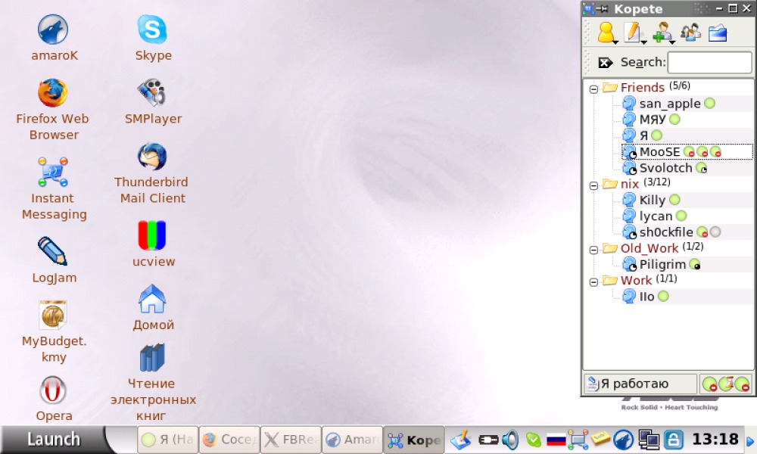
Task: Switch to the Сосе taskbar window
Action: (x=229, y=440)
